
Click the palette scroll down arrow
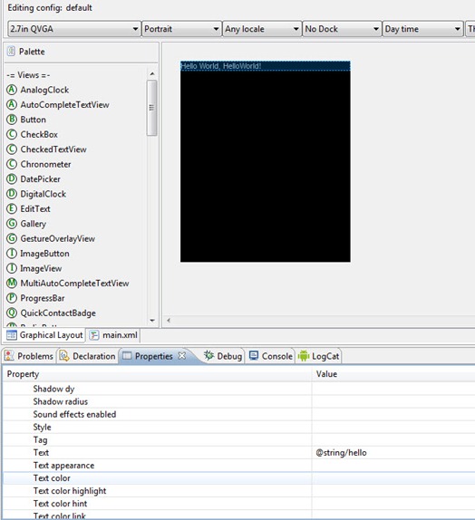pyautogui.click(x=152, y=321)
